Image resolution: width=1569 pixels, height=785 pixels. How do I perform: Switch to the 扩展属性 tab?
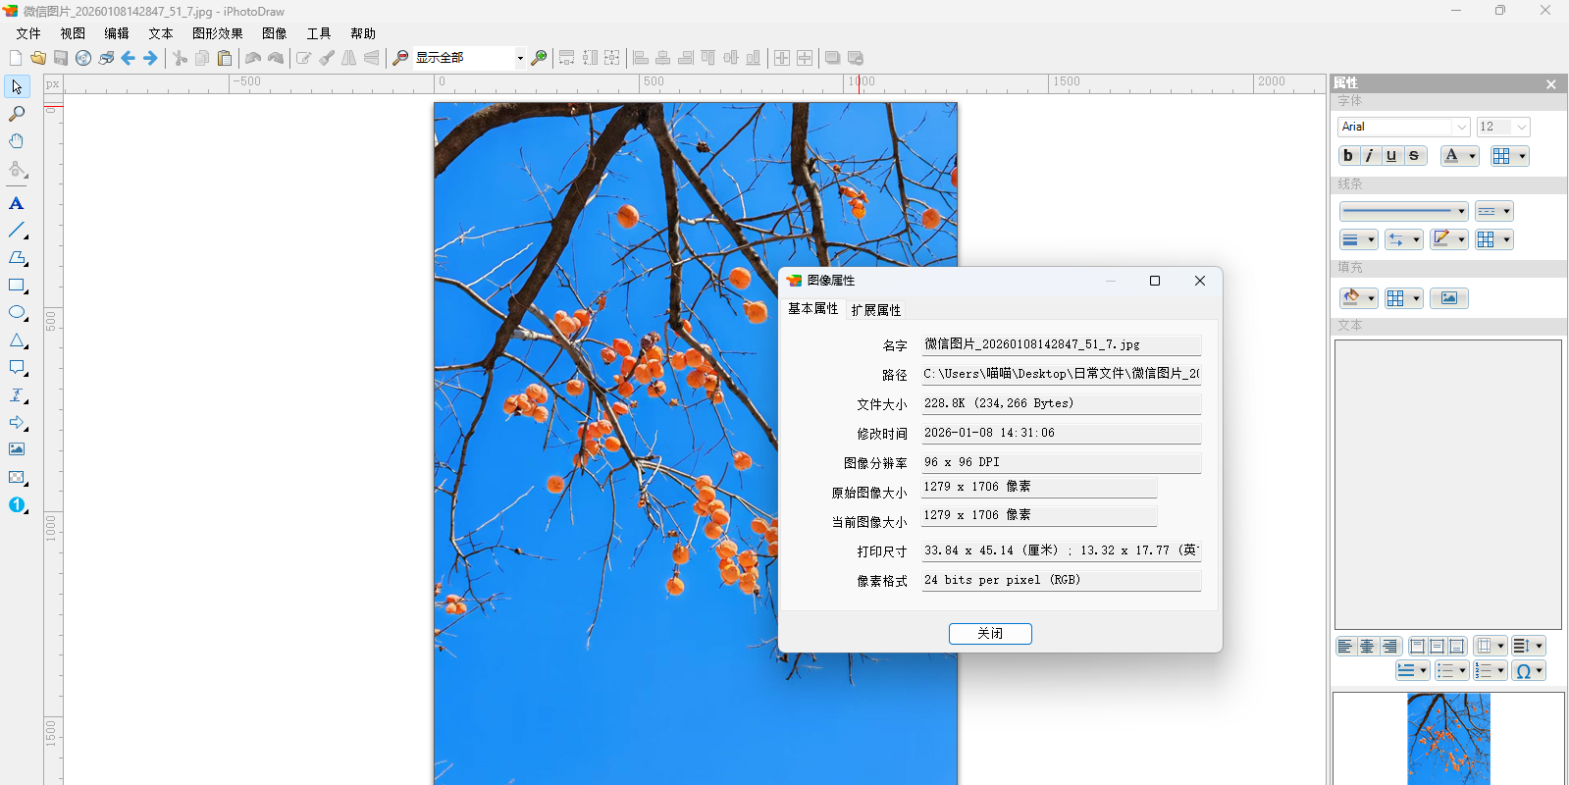pos(876,310)
